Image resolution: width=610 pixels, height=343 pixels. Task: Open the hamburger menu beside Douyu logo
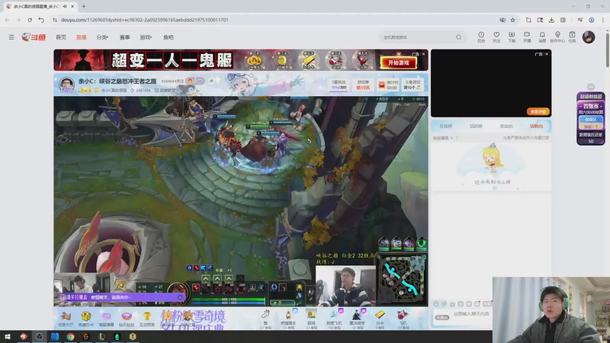pyautogui.click(x=11, y=37)
